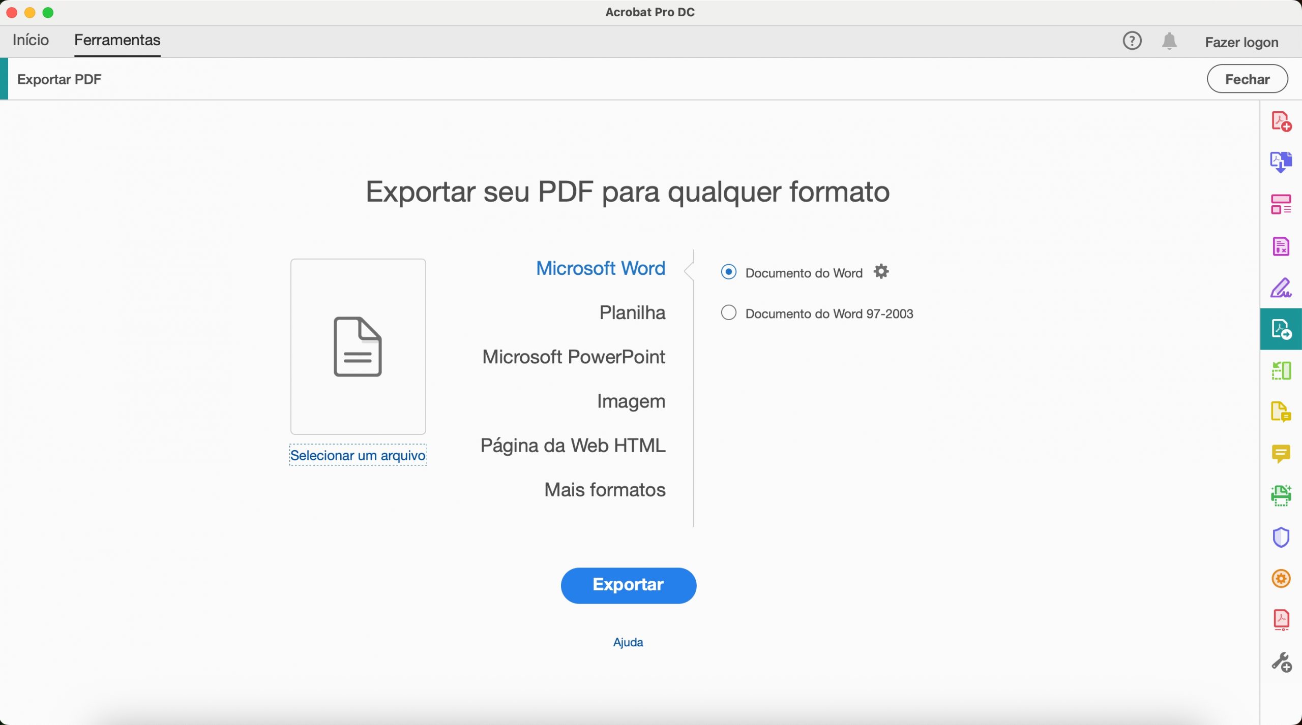Choose Imagem export format
Screen dimensions: 1302x725
point(631,401)
